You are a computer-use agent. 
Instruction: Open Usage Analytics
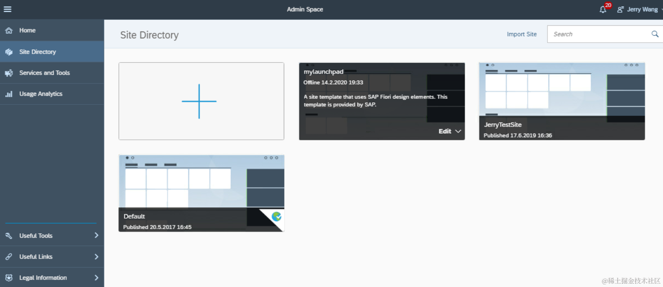[x=52, y=94]
